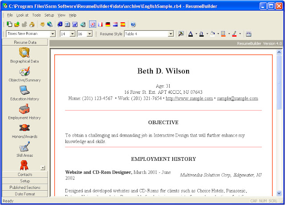Open a resume file with the folder icon

[x=17, y=24]
